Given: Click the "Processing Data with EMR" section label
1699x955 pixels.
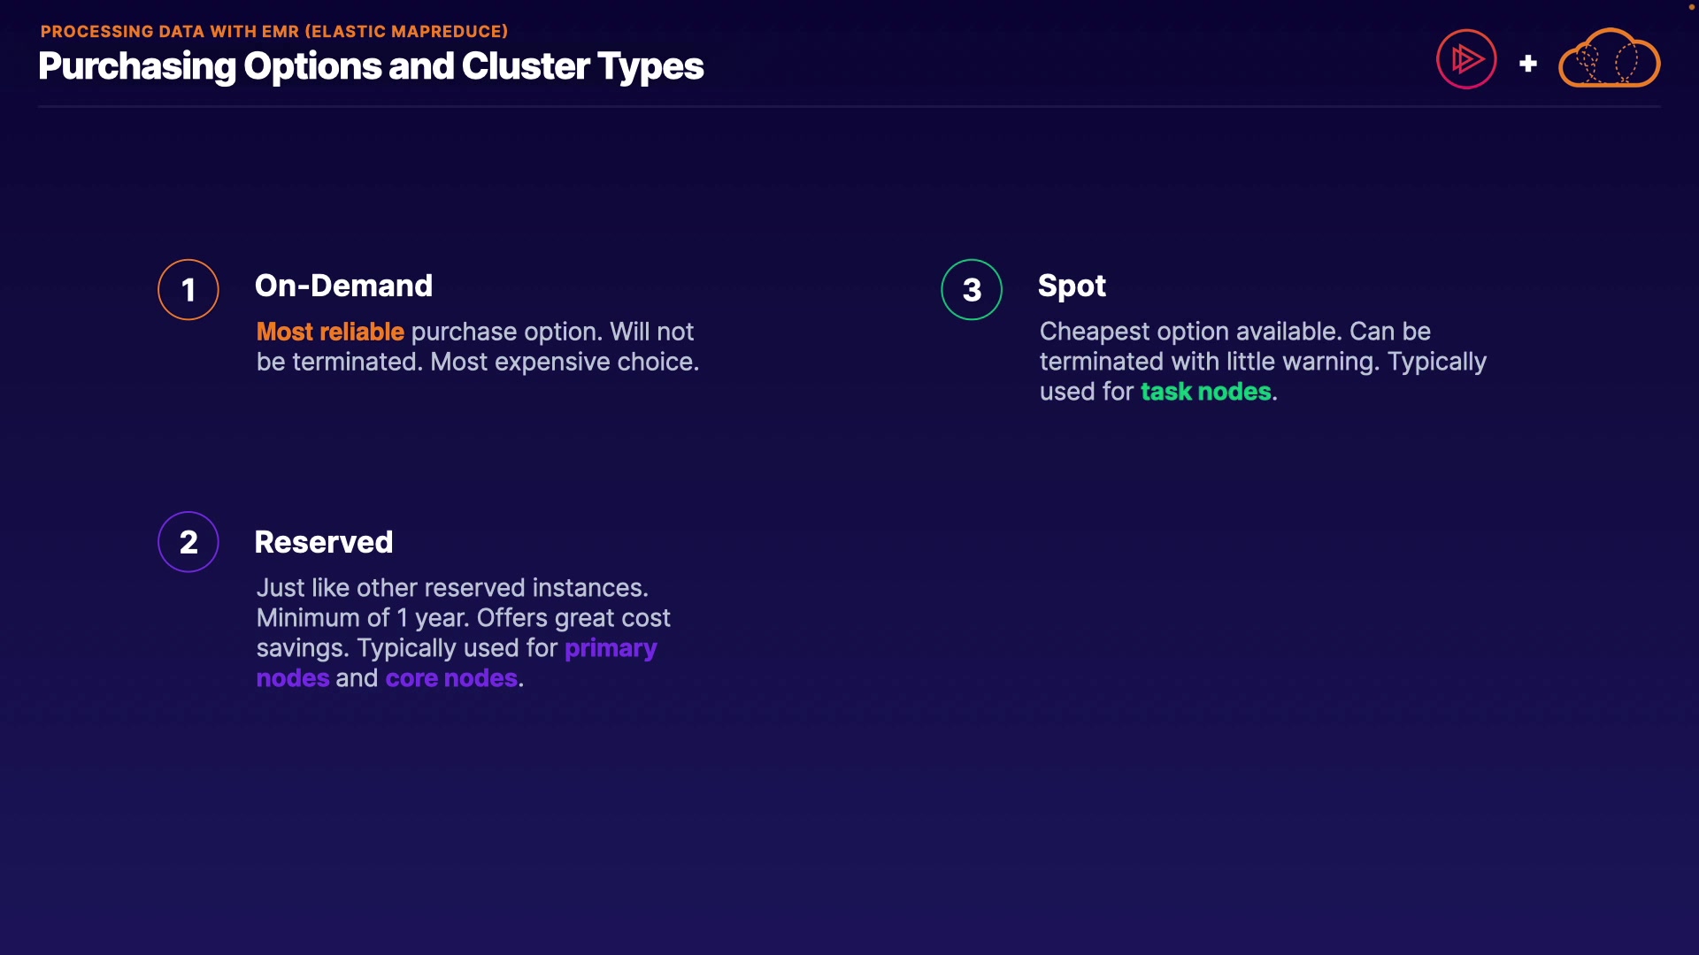Looking at the screenshot, I should 274,32.
